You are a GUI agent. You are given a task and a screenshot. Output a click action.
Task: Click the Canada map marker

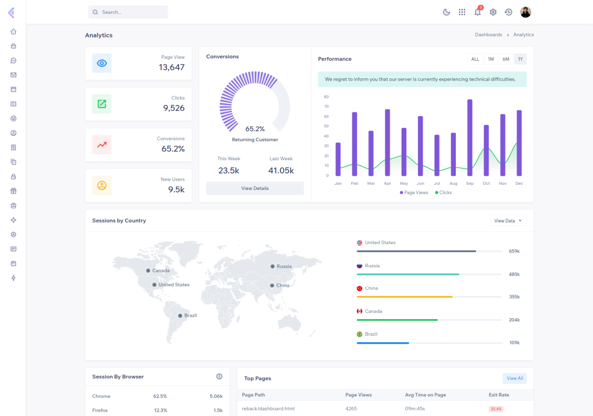point(148,270)
